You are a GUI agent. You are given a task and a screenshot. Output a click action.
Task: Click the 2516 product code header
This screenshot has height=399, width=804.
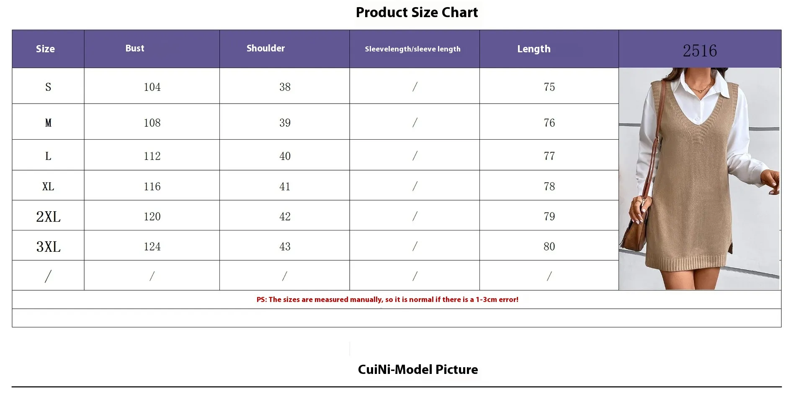tap(700, 51)
